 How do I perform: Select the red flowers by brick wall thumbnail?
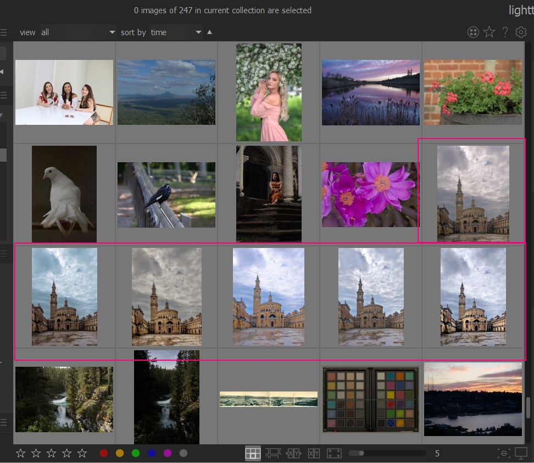[472, 92]
